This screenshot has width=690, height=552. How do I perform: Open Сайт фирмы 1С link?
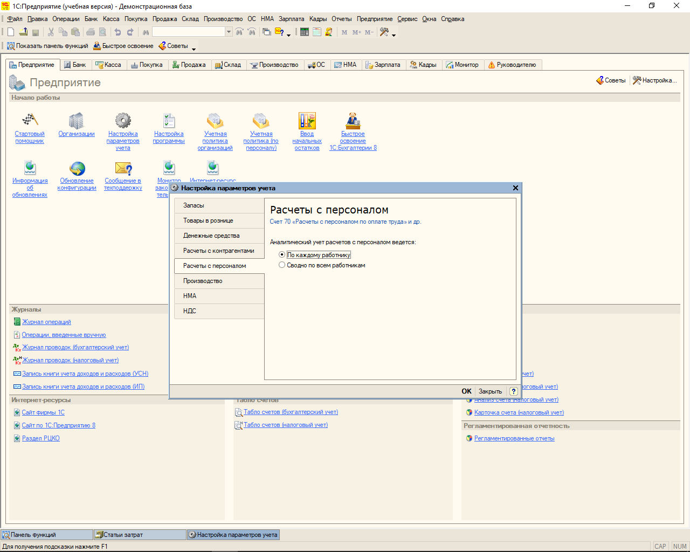pyautogui.click(x=43, y=412)
